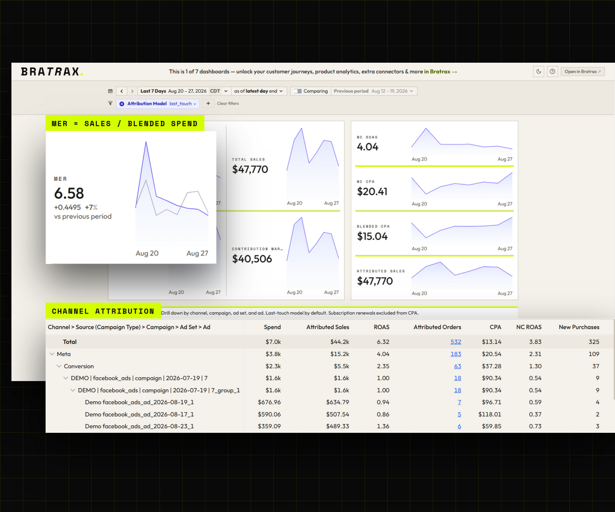Select the Demo facebook_ads_ad_2026-08-19_1 row
This screenshot has width=615, height=512.
[x=329, y=402]
